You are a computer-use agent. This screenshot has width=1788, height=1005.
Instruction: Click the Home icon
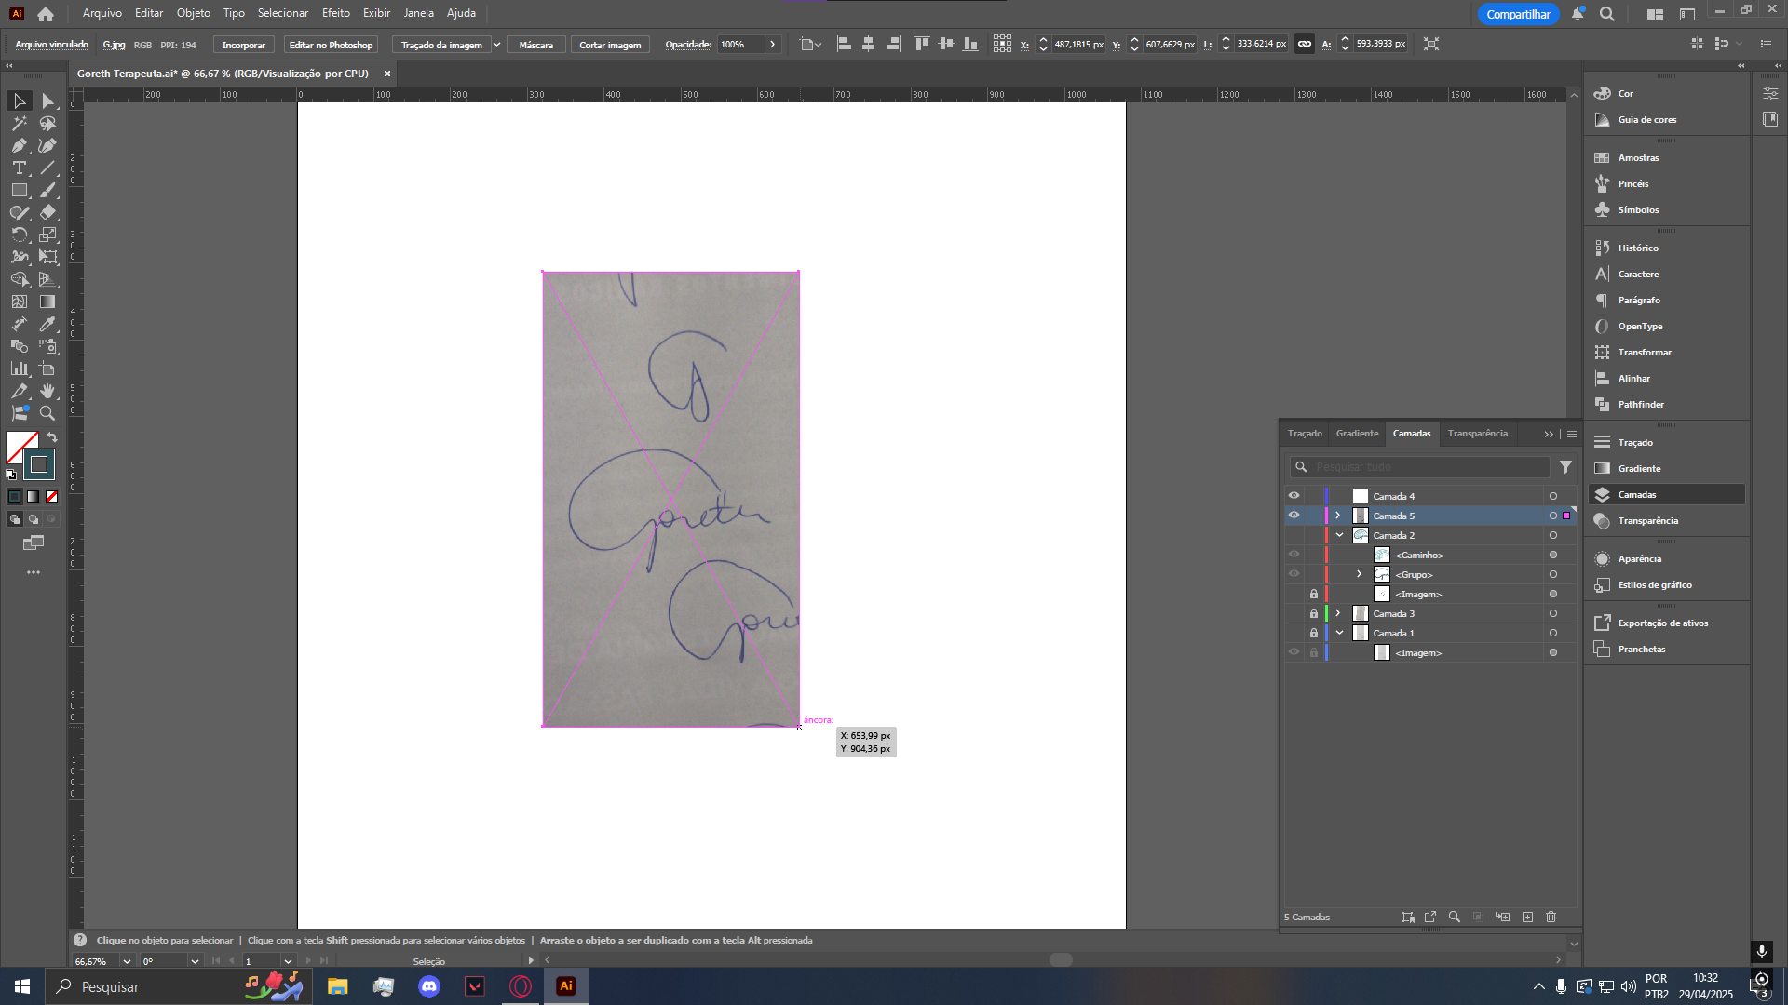(46, 14)
